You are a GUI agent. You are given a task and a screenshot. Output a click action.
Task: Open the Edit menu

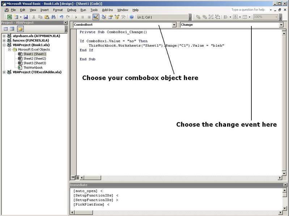coord(22,10)
